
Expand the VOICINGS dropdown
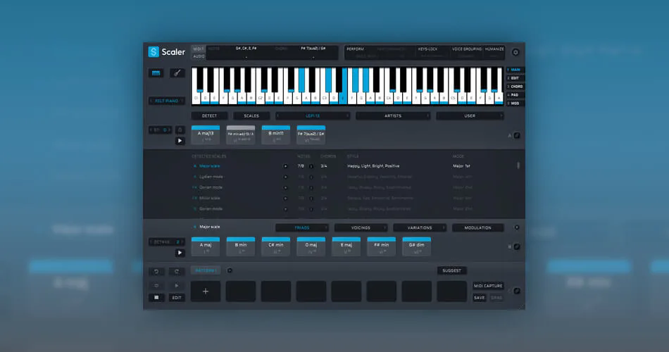coord(361,228)
